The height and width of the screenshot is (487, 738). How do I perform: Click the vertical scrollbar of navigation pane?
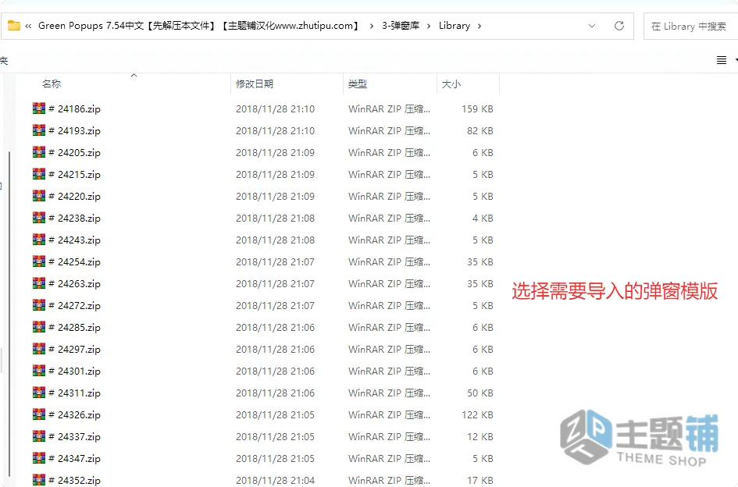pyautogui.click(x=9, y=315)
